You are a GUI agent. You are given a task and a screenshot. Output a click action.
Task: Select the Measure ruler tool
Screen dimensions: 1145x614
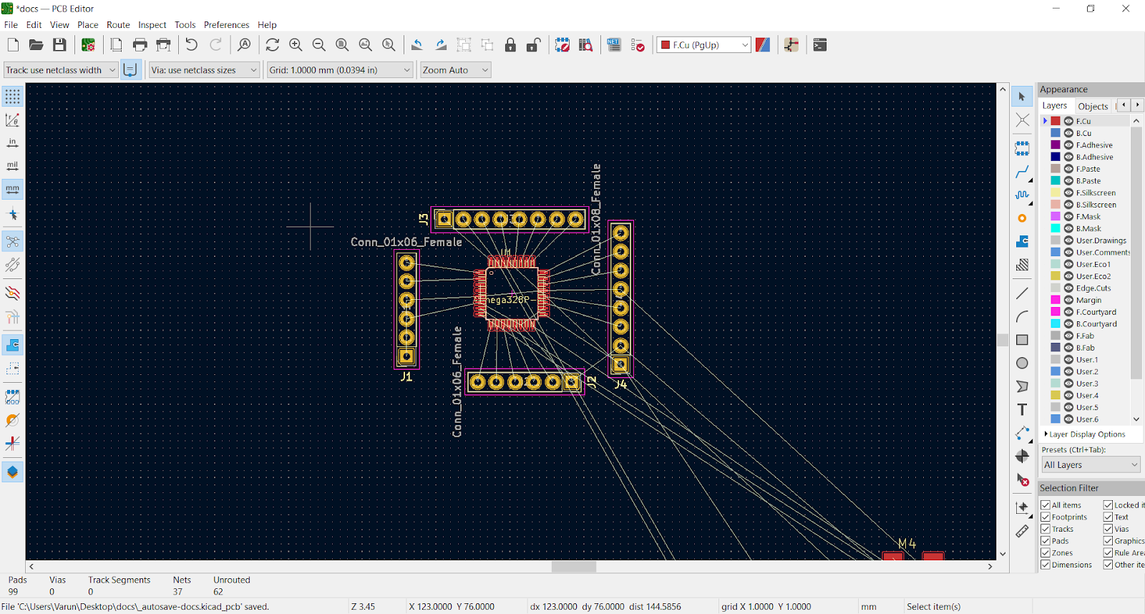click(x=1022, y=531)
